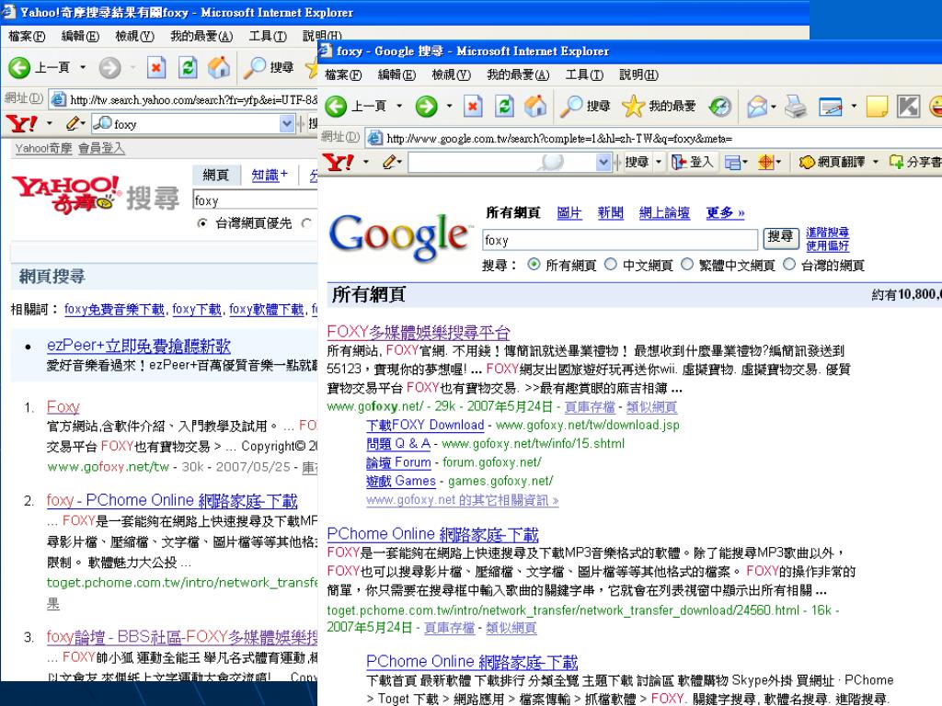Viewport: 942px width, 706px height.
Task: Open ezPeer+立即免費搶聽新歌 link in Yahoo window
Action: (x=139, y=346)
